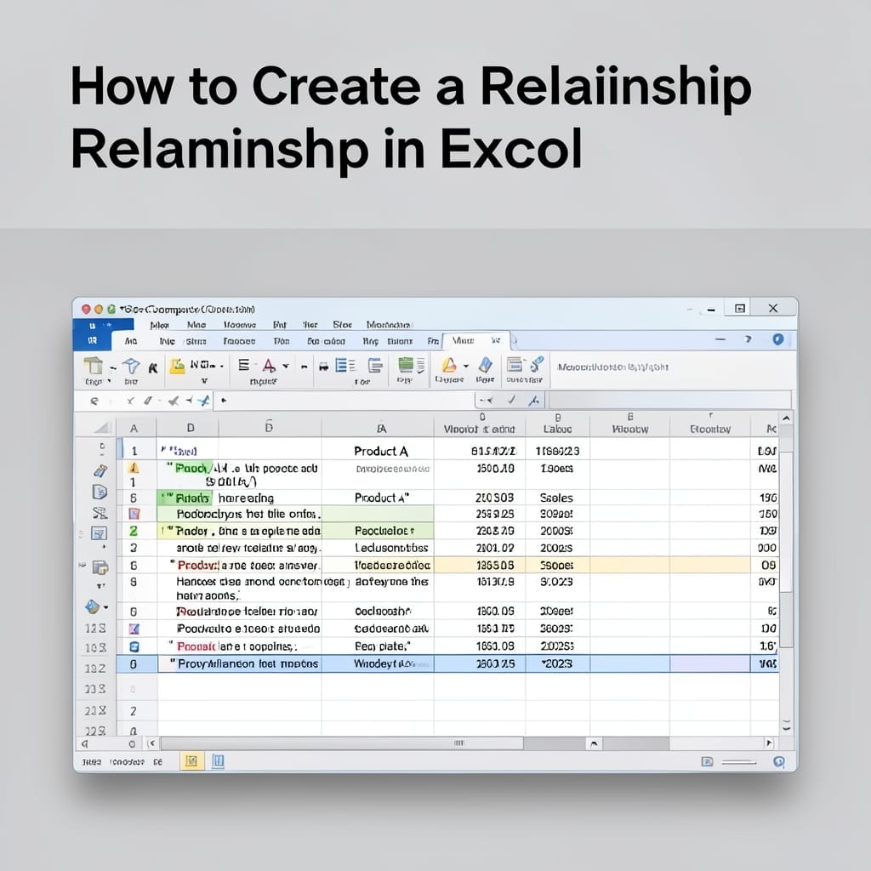The height and width of the screenshot is (871, 871).
Task: Click the blue bulleted list icon
Action: (x=345, y=366)
